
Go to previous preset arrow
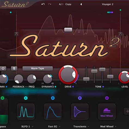coord(81,4)
